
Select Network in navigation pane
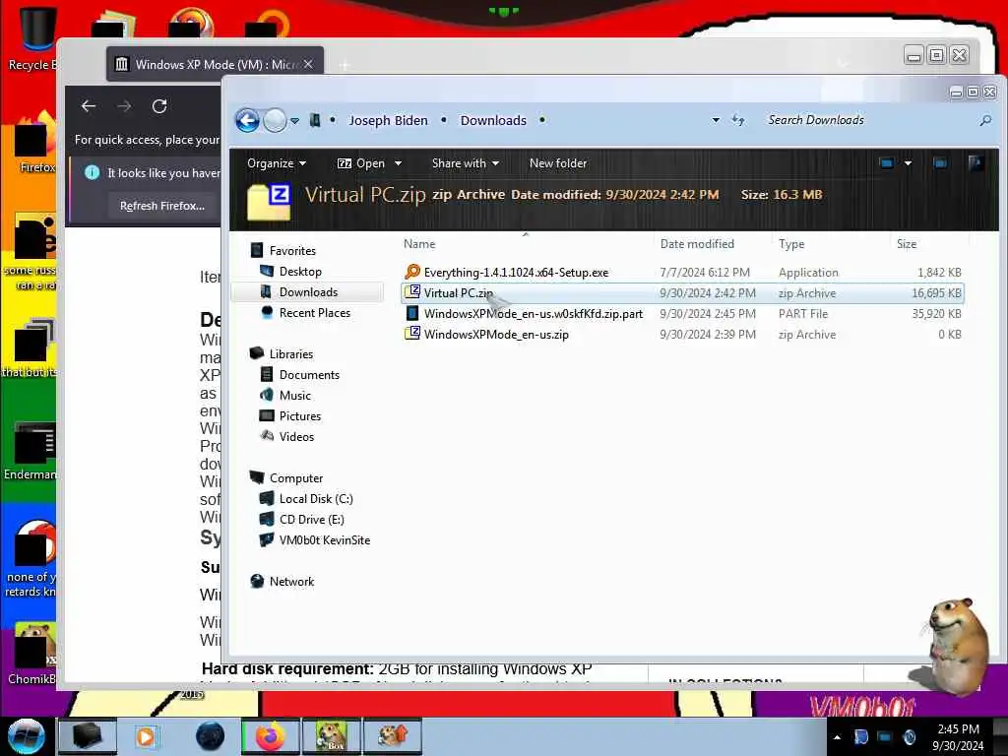tap(291, 582)
